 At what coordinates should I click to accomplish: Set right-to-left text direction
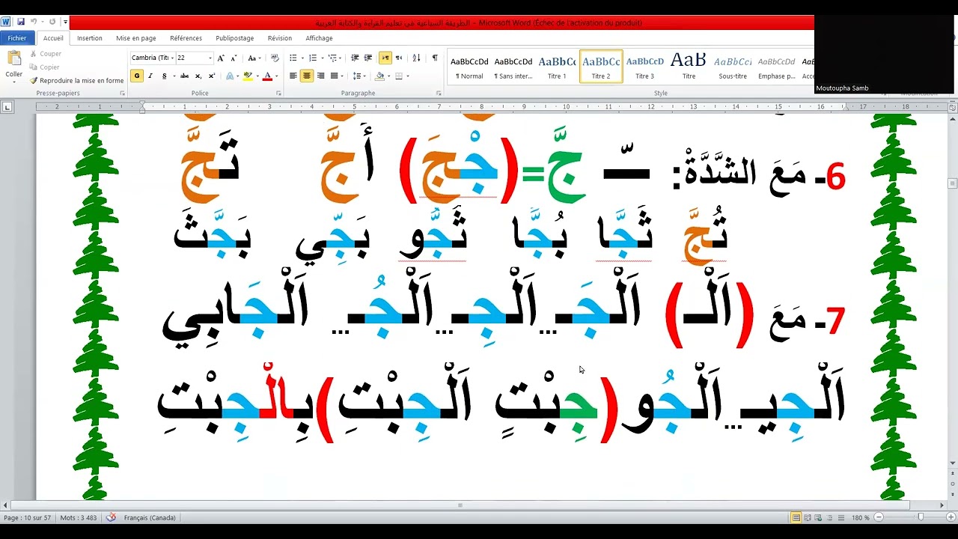tap(398, 58)
